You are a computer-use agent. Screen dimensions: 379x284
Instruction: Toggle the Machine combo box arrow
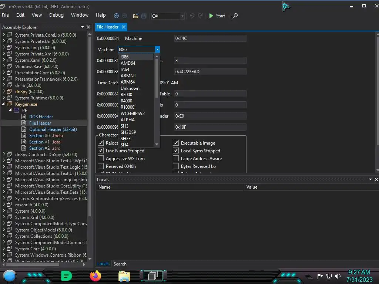[157, 49]
